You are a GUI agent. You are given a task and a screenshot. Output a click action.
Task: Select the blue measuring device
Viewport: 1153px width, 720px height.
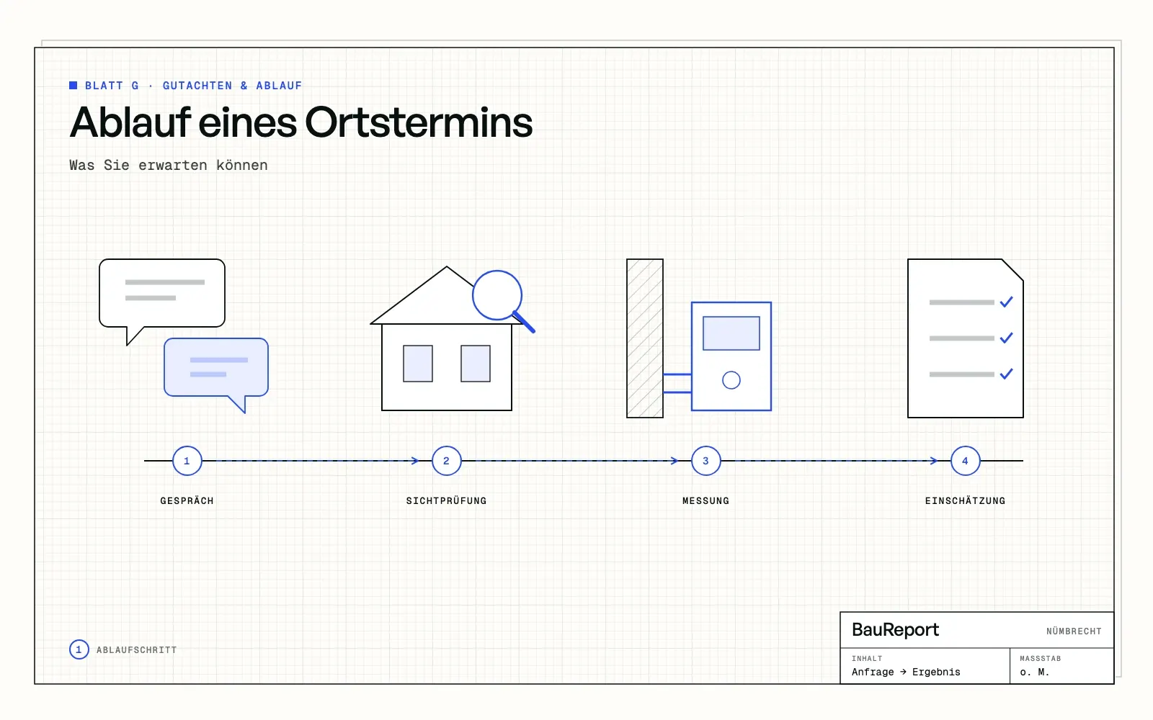(x=731, y=356)
